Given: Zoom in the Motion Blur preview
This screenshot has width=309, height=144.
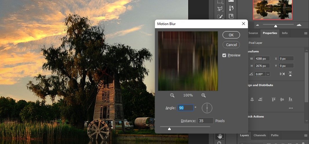Looking at the screenshot, I should click(x=204, y=95).
